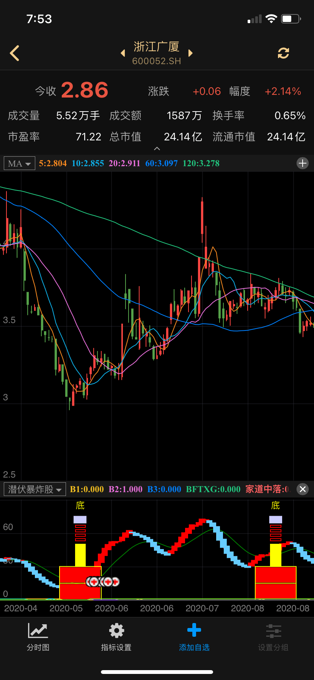Click the refresh icon at top right
The width and height of the screenshot is (314, 680).
(283, 53)
